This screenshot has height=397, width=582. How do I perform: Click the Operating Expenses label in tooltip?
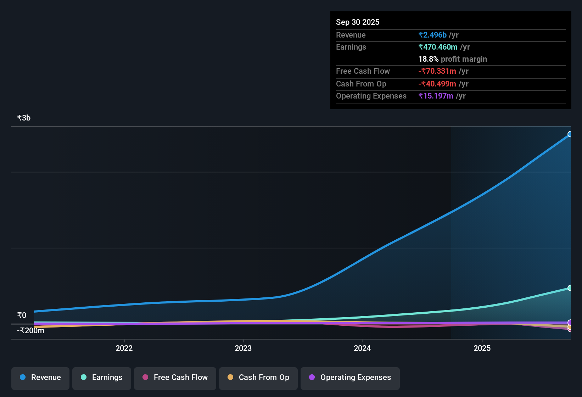pos(371,96)
